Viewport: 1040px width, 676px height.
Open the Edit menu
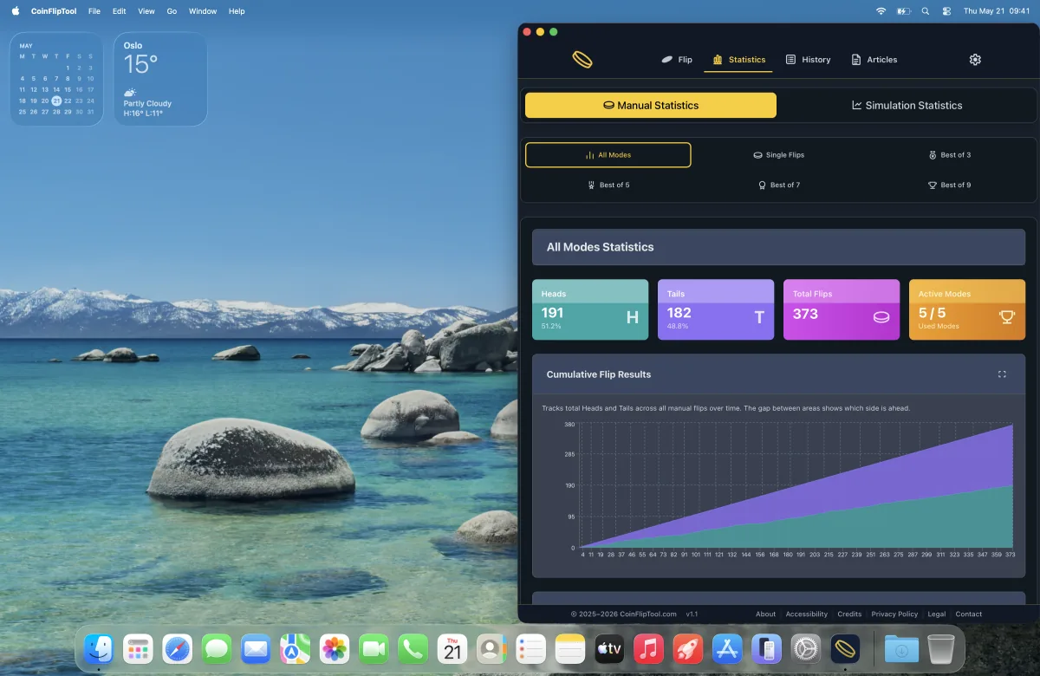coord(120,11)
